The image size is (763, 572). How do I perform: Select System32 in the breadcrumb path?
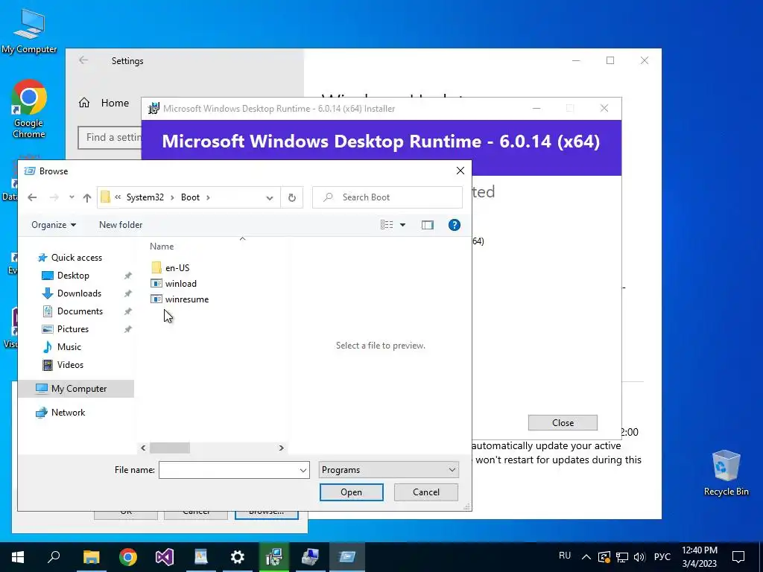point(145,197)
